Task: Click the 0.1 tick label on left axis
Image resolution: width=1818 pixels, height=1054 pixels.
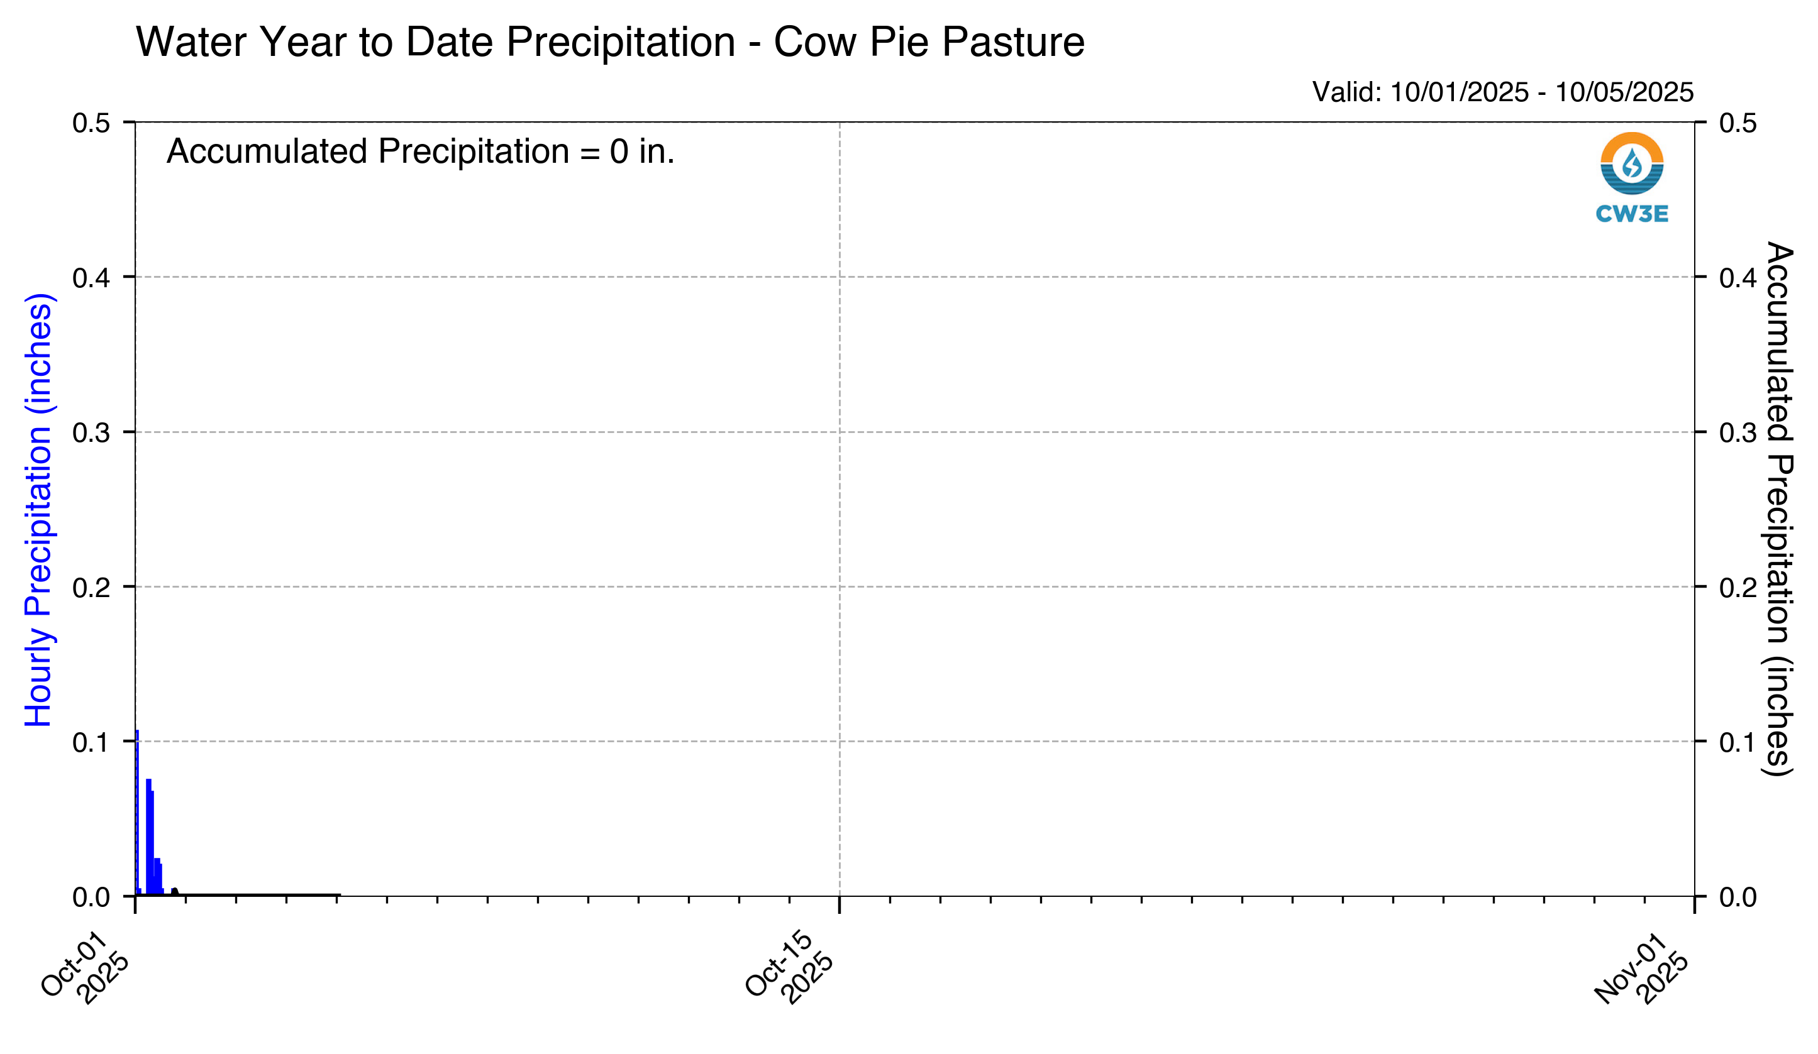Action: coord(91,742)
